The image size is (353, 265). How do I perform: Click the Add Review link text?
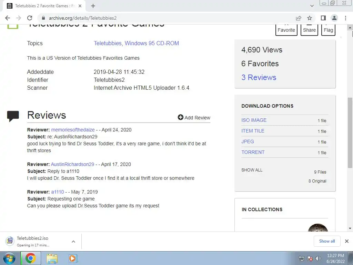click(x=197, y=118)
